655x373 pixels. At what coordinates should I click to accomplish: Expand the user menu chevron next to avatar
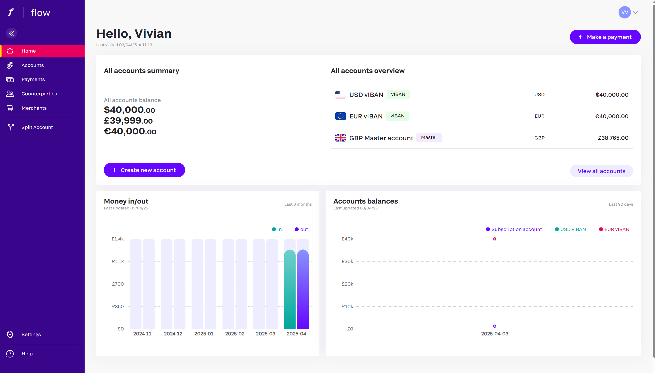click(x=636, y=12)
